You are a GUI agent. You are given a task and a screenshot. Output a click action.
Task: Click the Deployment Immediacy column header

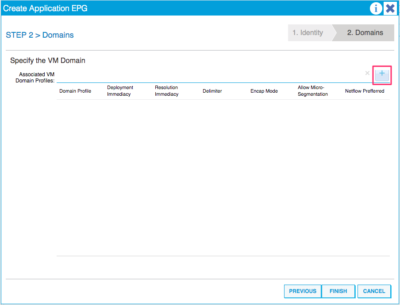pyautogui.click(x=120, y=91)
